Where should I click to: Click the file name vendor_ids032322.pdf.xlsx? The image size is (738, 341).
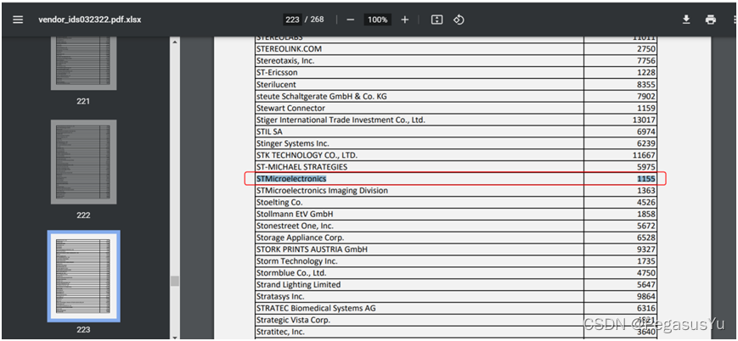[89, 20]
